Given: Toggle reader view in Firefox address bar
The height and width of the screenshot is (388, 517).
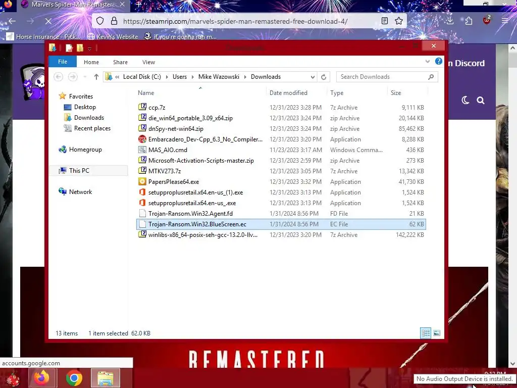Looking at the screenshot, I should click(384, 21).
